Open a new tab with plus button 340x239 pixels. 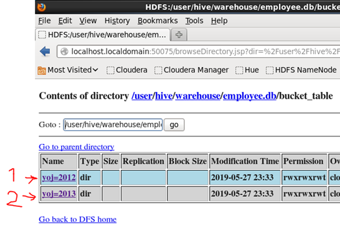pyautogui.click(x=179, y=35)
